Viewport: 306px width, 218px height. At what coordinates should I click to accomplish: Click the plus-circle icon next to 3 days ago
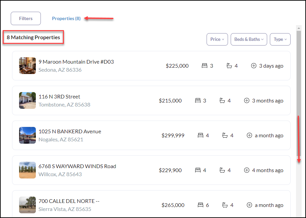254,66
